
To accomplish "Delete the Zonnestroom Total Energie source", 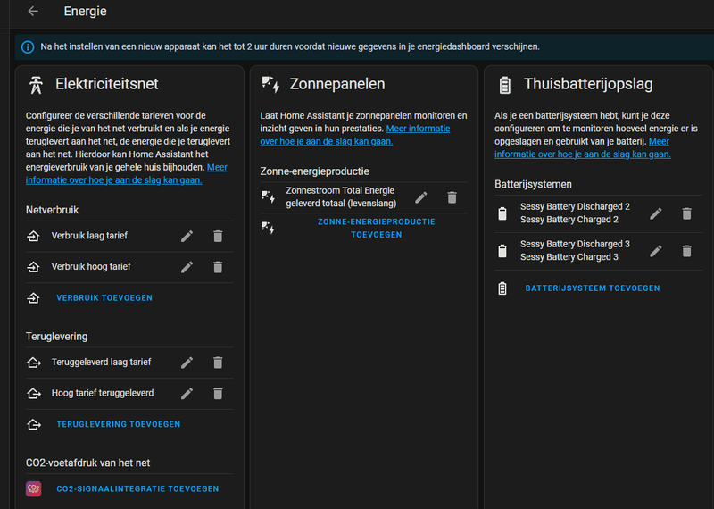I will point(452,197).
